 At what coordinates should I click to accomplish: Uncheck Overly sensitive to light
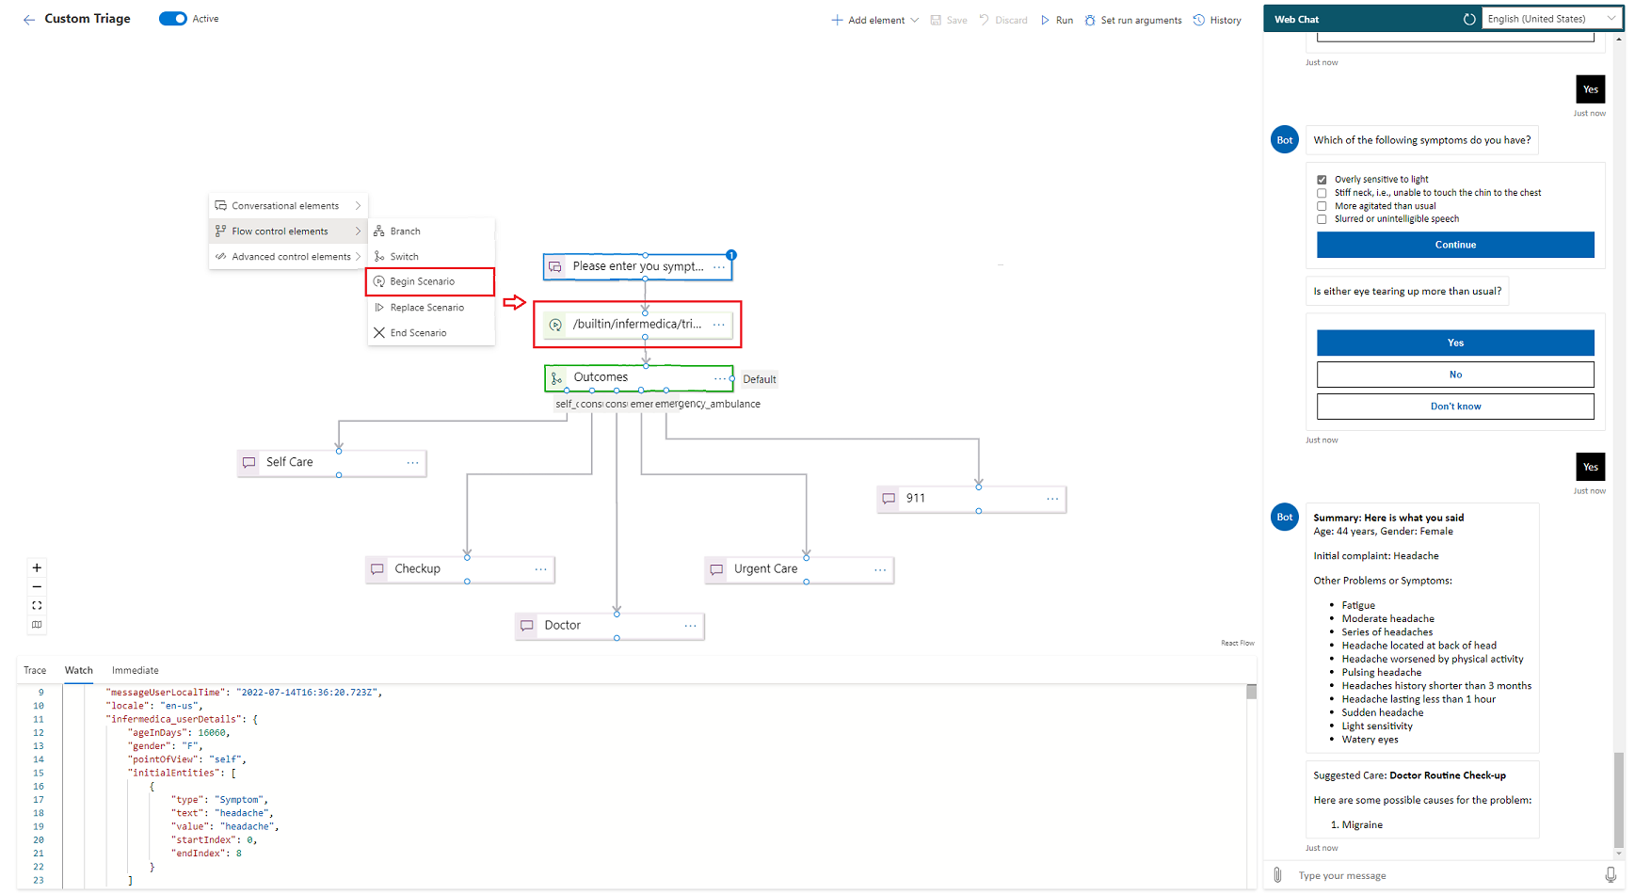coord(1322,179)
